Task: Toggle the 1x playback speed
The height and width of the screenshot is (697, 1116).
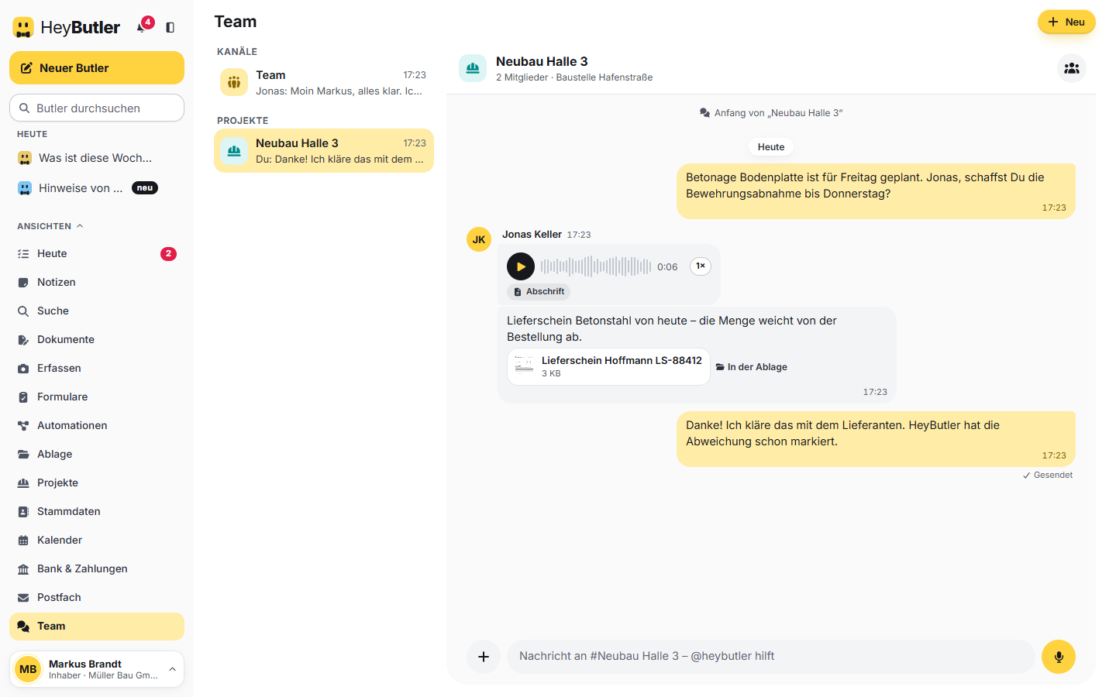Action: pos(701,266)
